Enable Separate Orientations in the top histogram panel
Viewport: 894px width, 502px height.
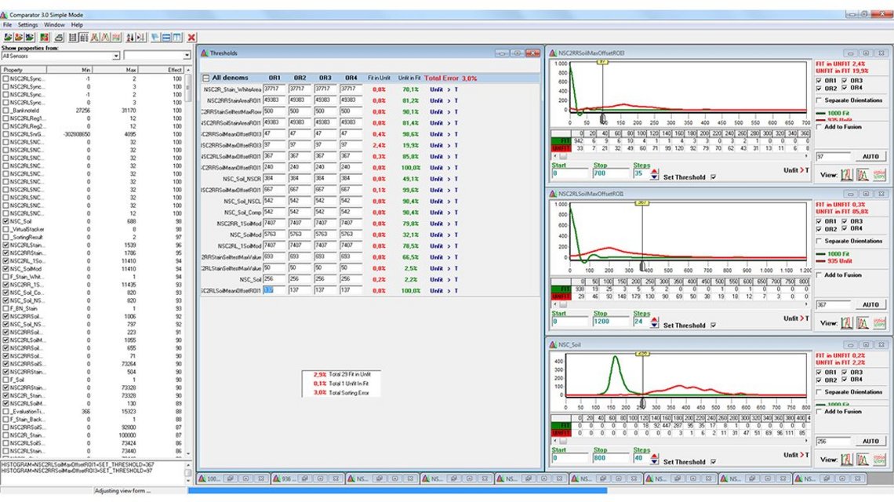818,100
